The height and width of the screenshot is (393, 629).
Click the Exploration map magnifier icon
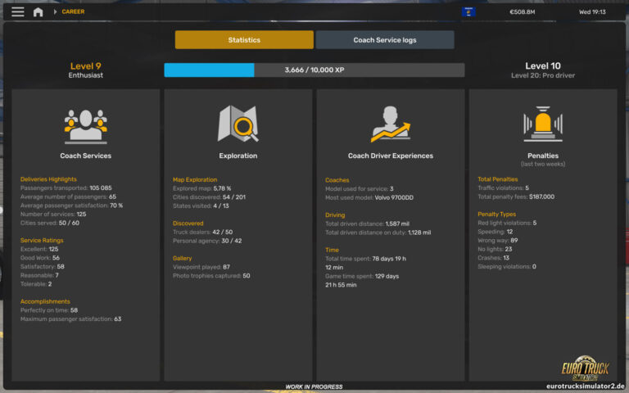pyautogui.click(x=238, y=124)
